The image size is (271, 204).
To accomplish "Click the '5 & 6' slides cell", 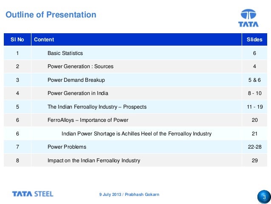I will (x=254, y=80).
